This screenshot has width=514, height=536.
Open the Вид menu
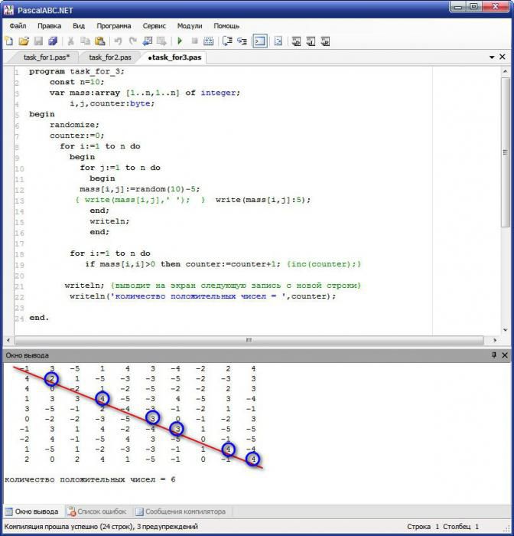79,26
